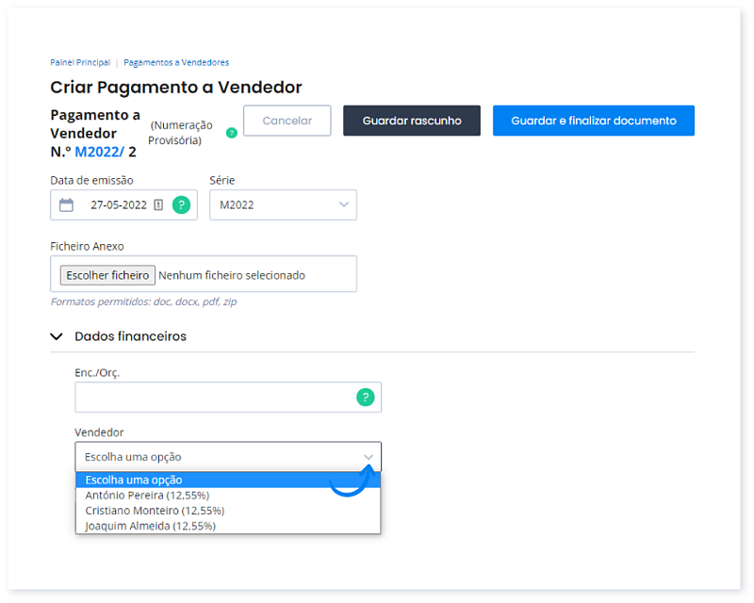Image resolution: width=754 pixels, height=603 pixels.
Task: Go to Pagamentos a Vendedores breadcrumb
Action: (x=176, y=62)
